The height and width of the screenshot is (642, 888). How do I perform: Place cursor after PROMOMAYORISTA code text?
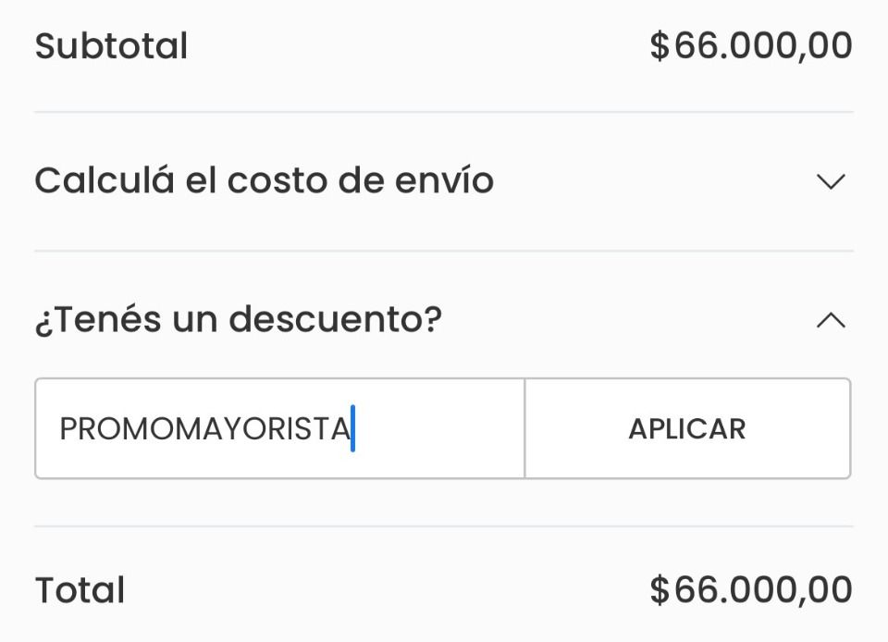tap(352, 429)
